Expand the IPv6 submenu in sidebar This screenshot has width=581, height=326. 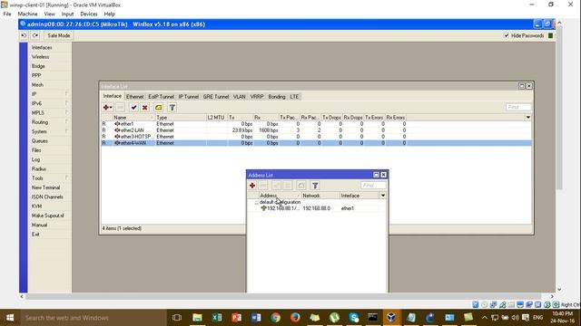(66, 103)
